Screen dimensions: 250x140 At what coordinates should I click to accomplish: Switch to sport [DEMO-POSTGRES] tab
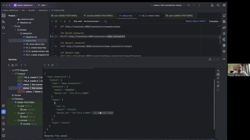pos(179,16)
